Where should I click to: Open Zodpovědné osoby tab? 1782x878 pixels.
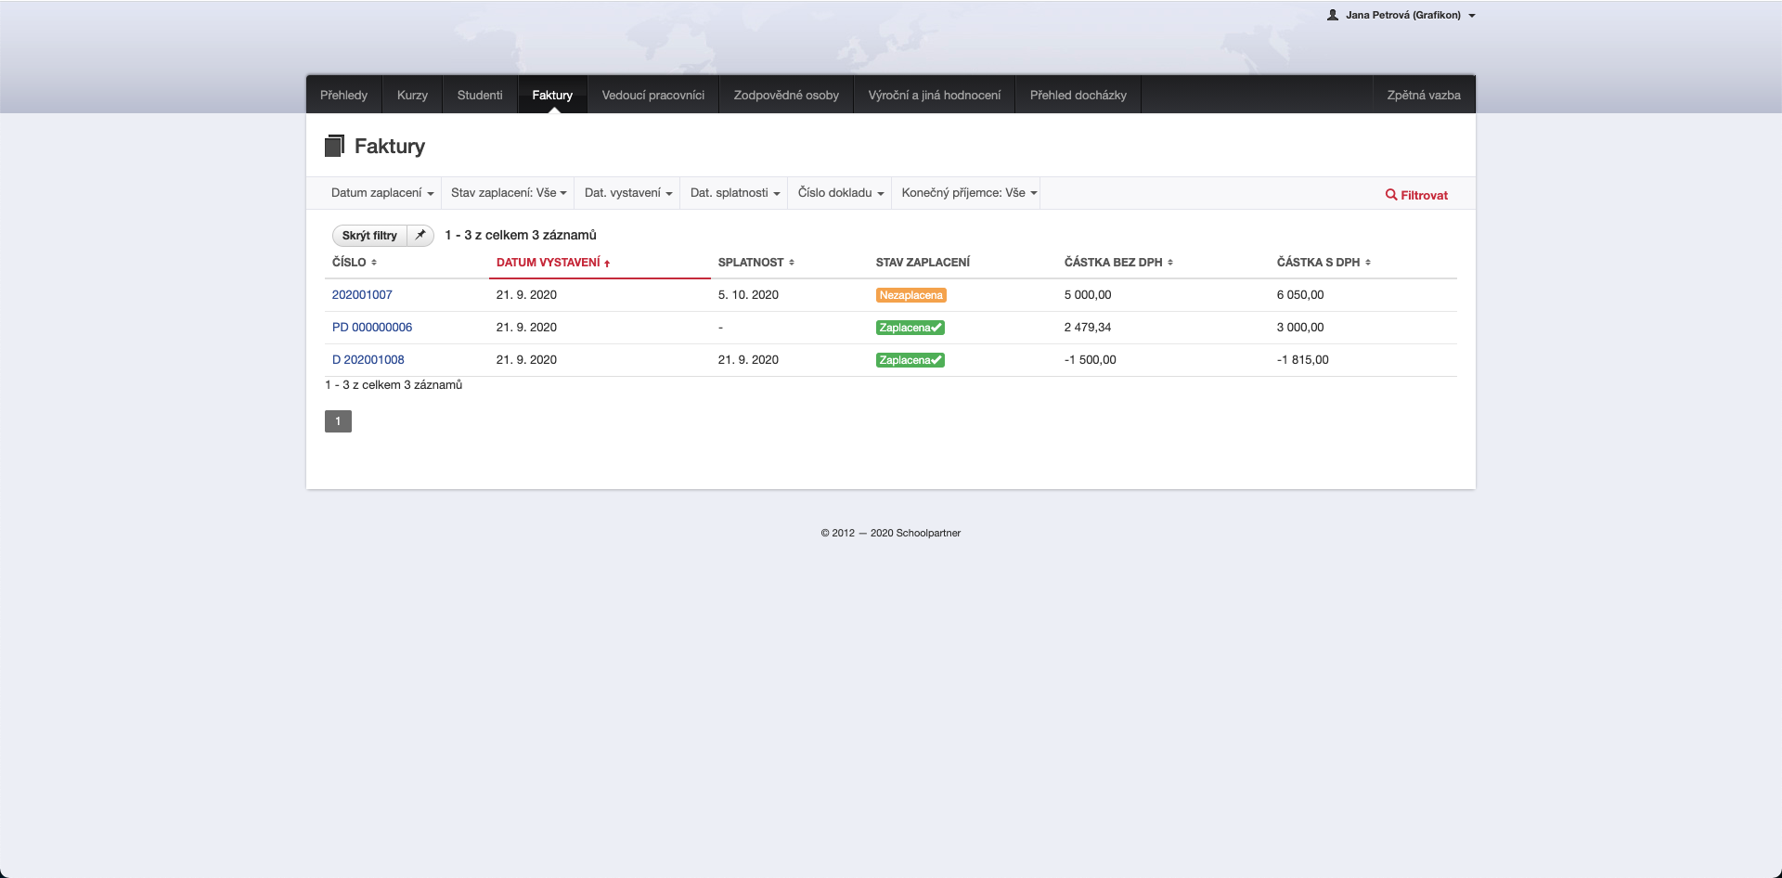(x=786, y=95)
